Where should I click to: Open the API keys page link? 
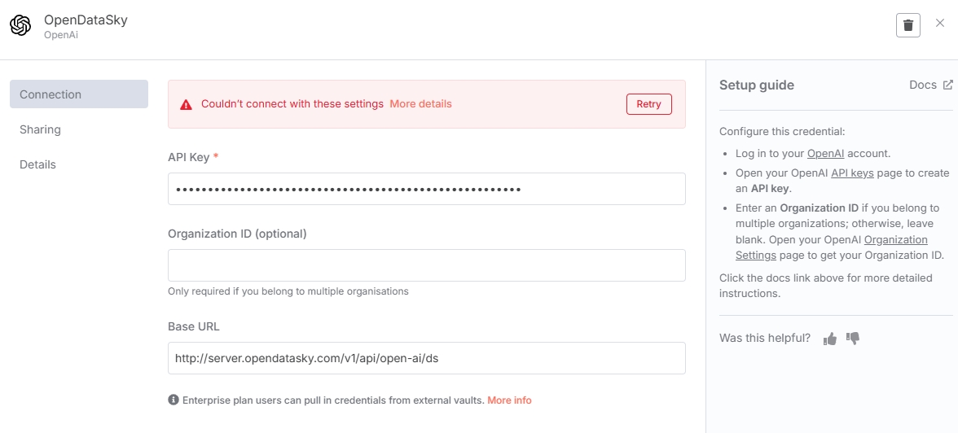[x=852, y=173]
